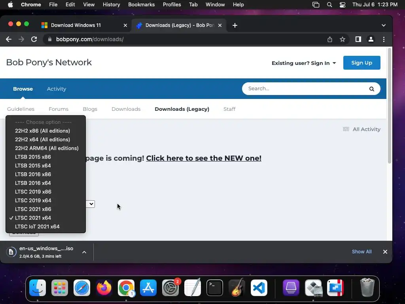Open Bookmarks menu in menu bar
This screenshot has height=304, width=405.
pyautogui.click(x=142, y=5)
